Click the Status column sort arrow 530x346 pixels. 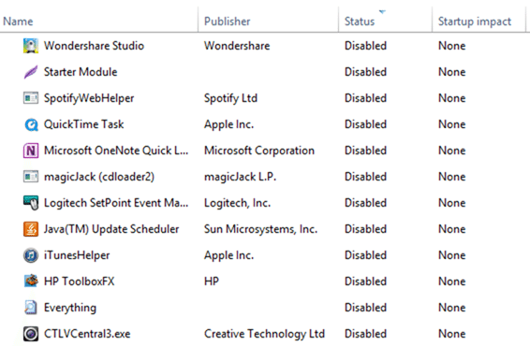[x=382, y=12]
